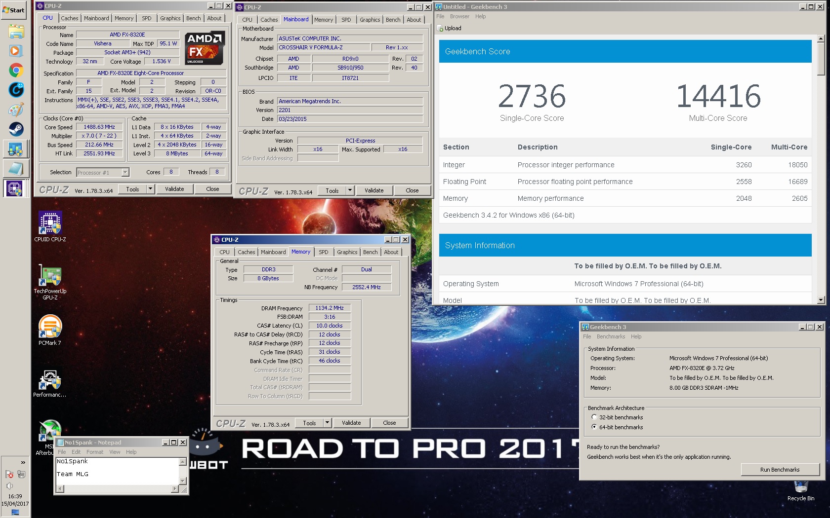Screen dimensions: 830x518
Task: Open the CPUID CPU-Z desktop shortcut
Action: [x=50, y=226]
